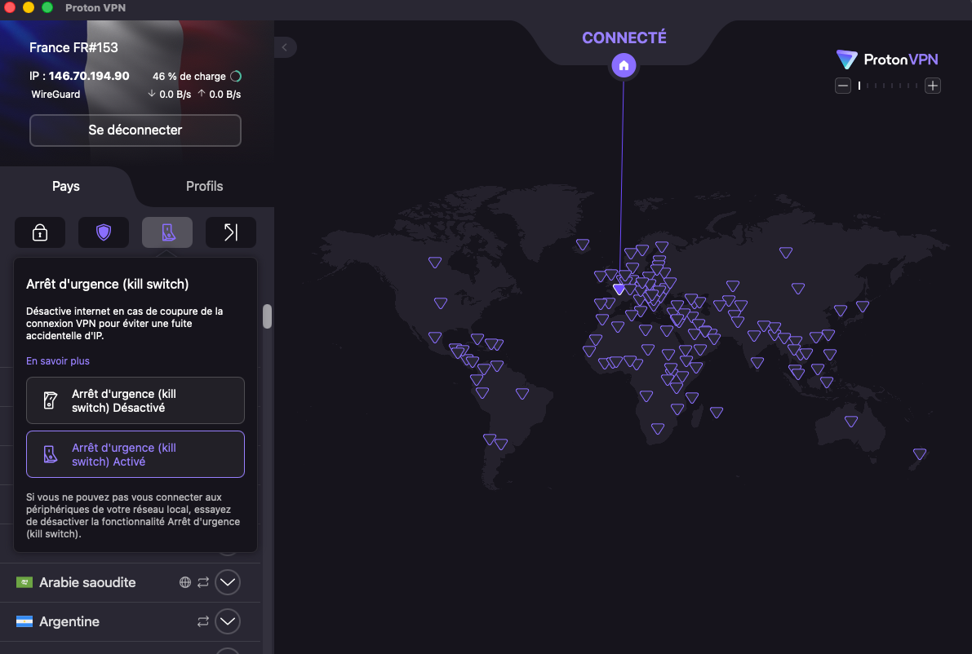This screenshot has width=972, height=654.
Task: Collapse the sidebar with the arrow toggle
Action: click(x=285, y=47)
